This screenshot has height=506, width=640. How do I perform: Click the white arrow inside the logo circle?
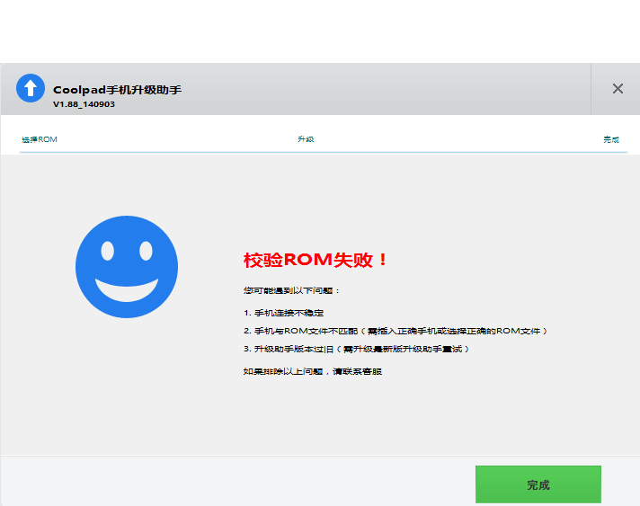click(x=31, y=88)
